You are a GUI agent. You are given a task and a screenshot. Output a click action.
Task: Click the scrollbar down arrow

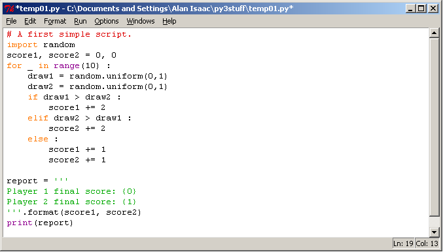434,232
